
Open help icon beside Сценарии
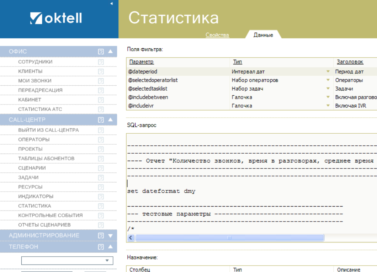[101, 168]
